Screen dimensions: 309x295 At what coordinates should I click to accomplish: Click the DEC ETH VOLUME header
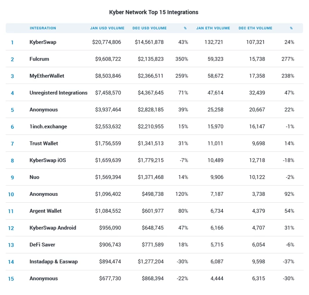pyautogui.click(x=255, y=28)
